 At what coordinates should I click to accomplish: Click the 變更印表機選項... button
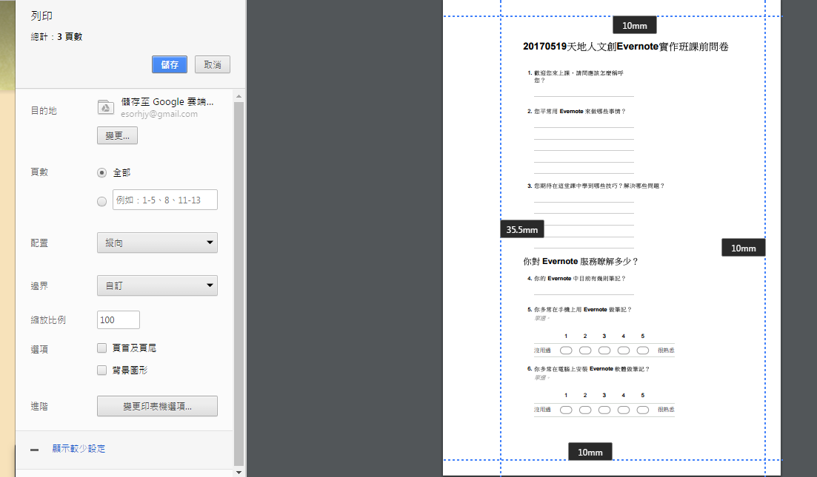click(x=157, y=406)
